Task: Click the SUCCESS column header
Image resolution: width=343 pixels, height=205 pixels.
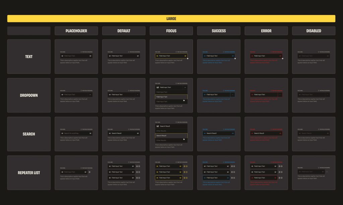Action: (219, 31)
